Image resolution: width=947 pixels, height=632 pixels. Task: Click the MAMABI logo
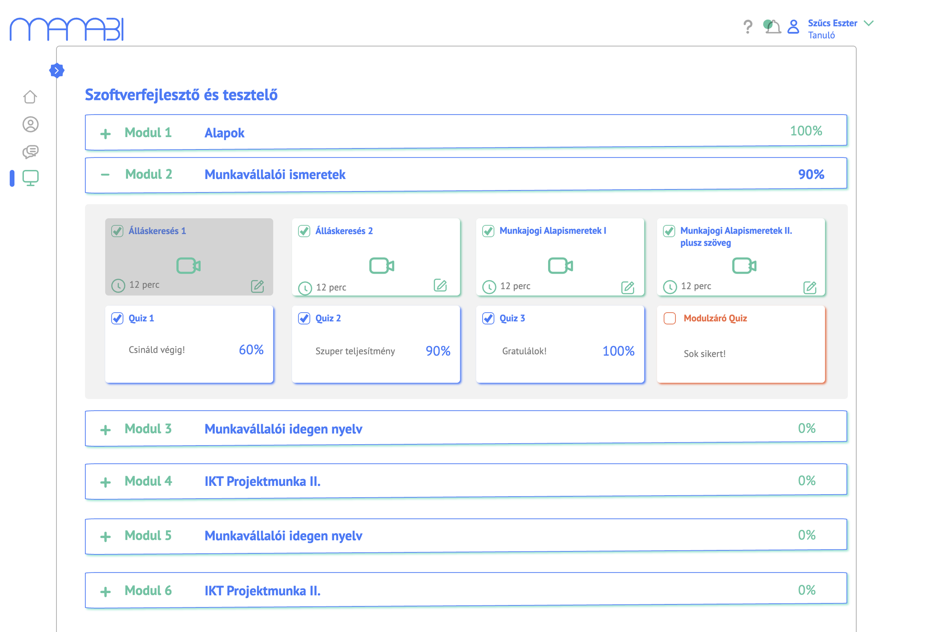pyautogui.click(x=67, y=29)
